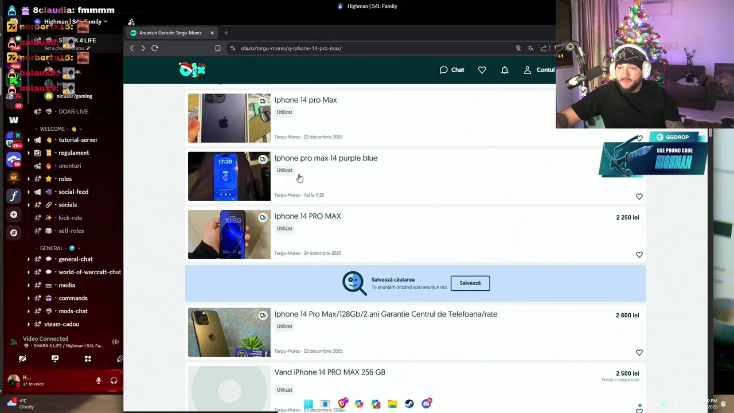Screen dimensions: 734x413
Task: Favorite the 2 250 lei iPhone listing
Action: pos(639,255)
